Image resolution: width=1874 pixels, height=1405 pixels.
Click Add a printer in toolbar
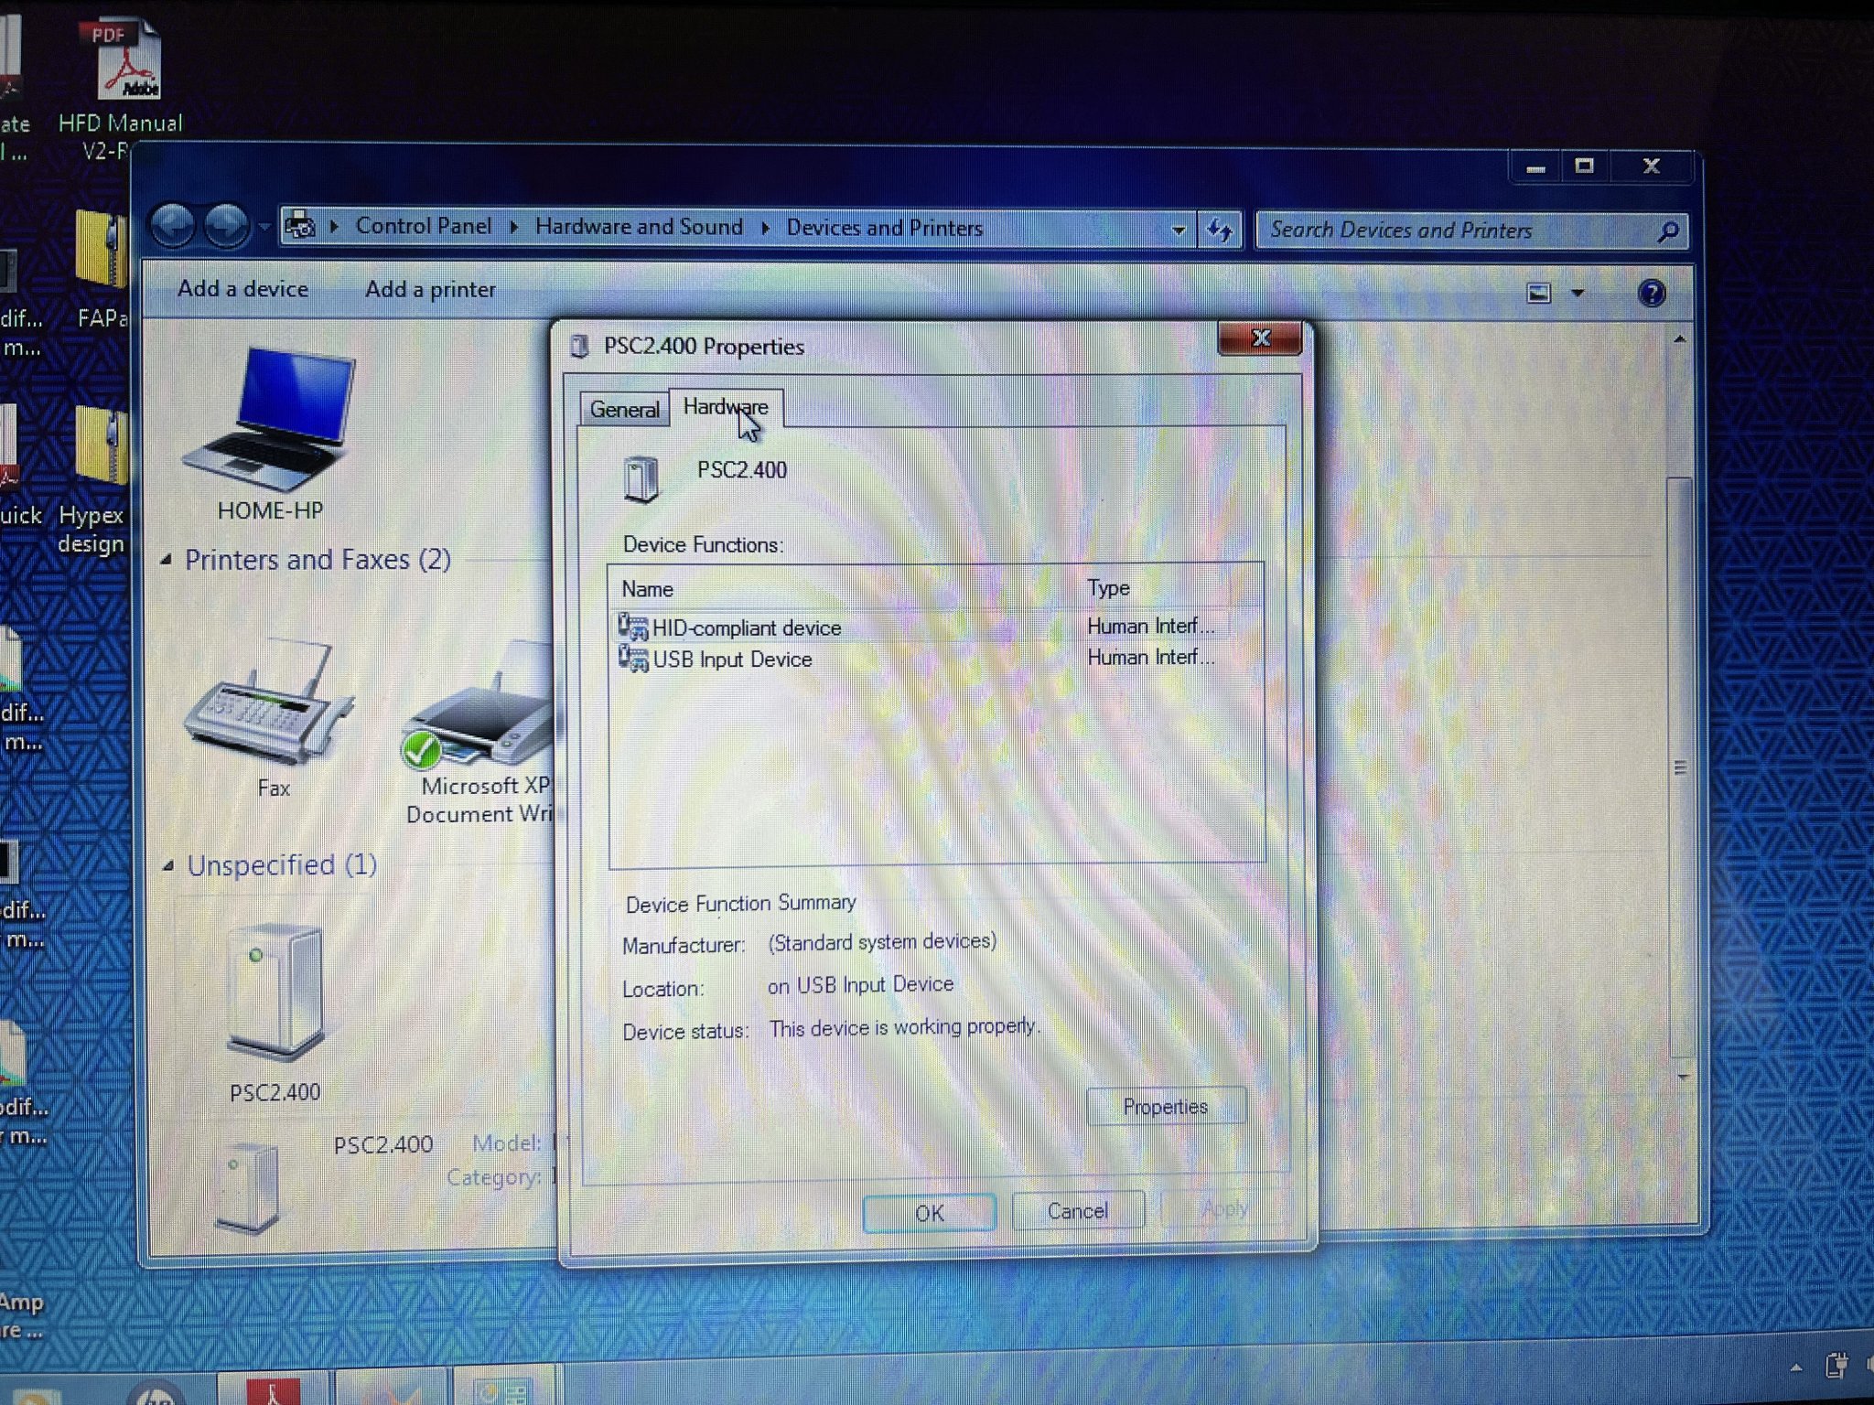coord(430,290)
